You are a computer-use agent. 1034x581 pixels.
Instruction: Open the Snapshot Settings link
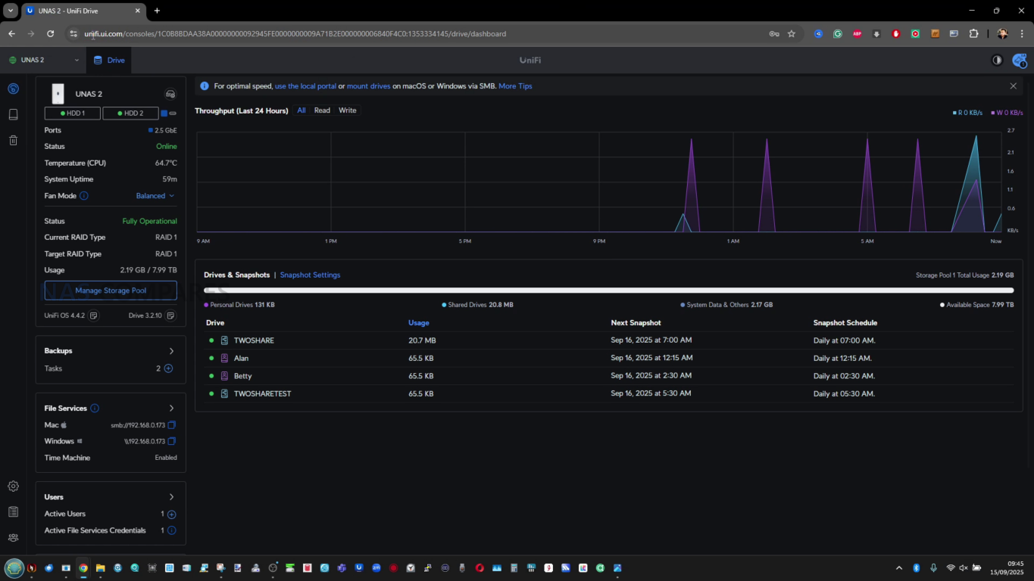311,275
